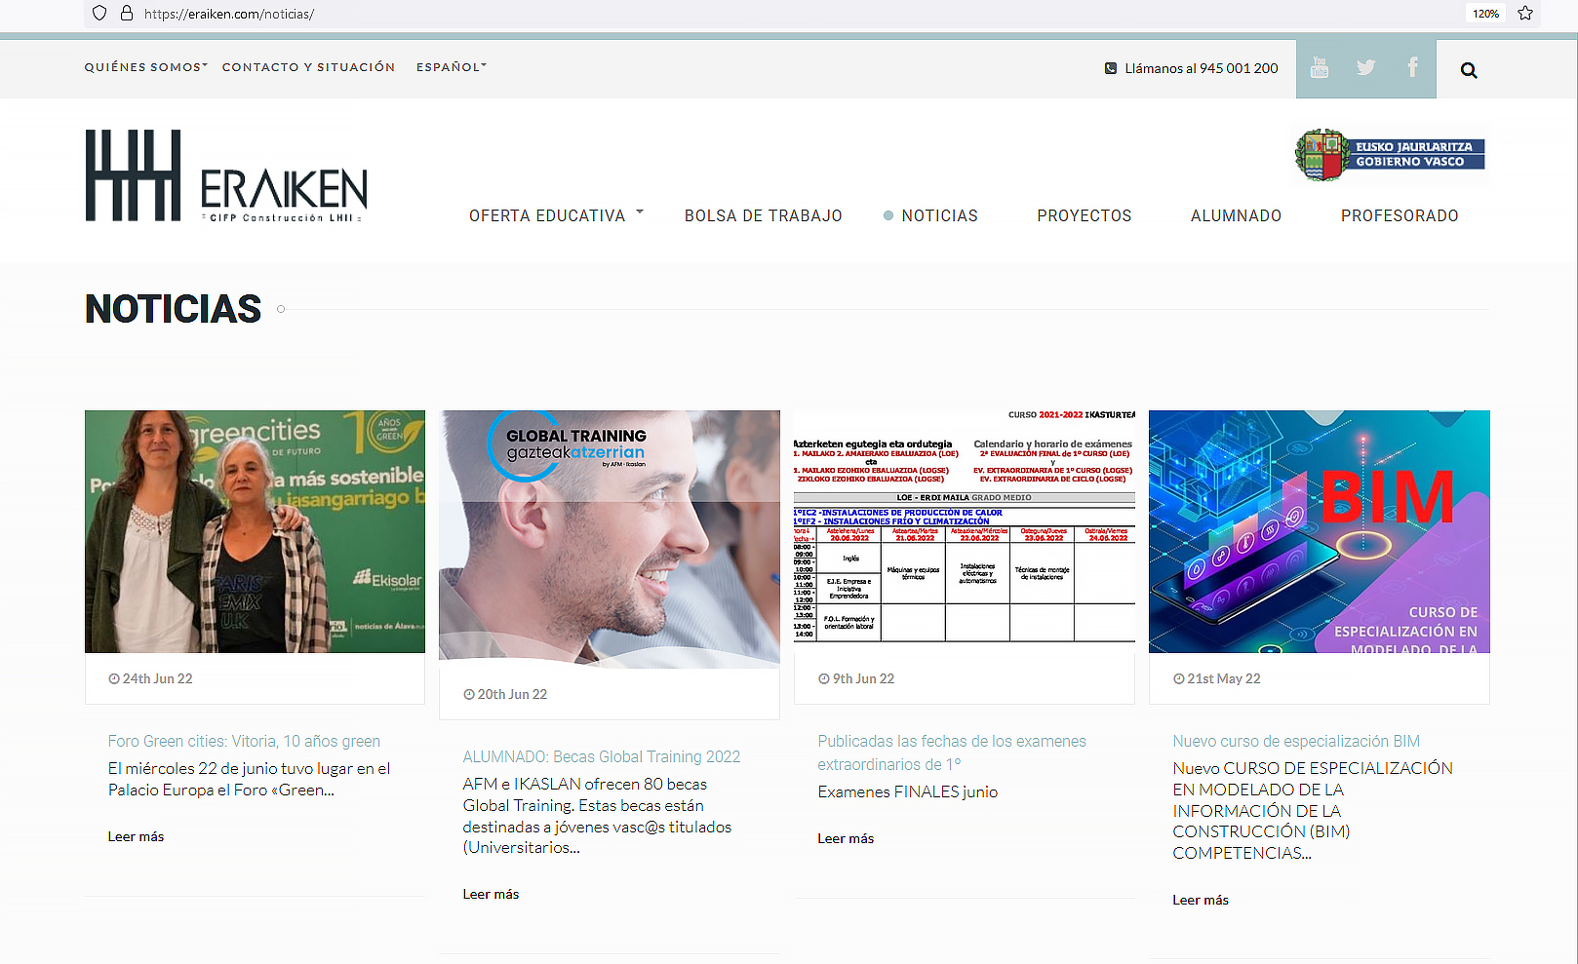Click Leer más under BIM course article
The height and width of the screenshot is (964, 1578).
(1201, 900)
